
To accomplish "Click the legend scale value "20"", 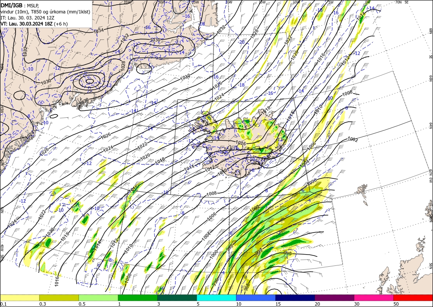I will click(x=317, y=304).
